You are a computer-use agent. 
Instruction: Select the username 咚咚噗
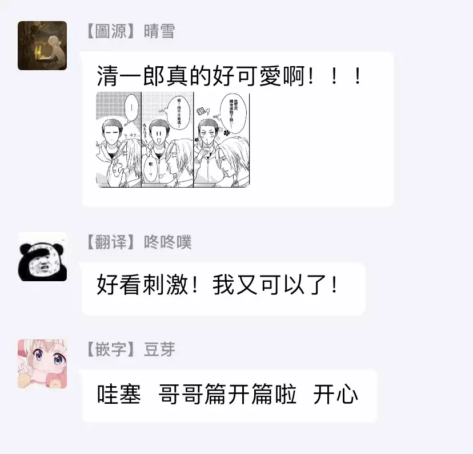(168, 242)
